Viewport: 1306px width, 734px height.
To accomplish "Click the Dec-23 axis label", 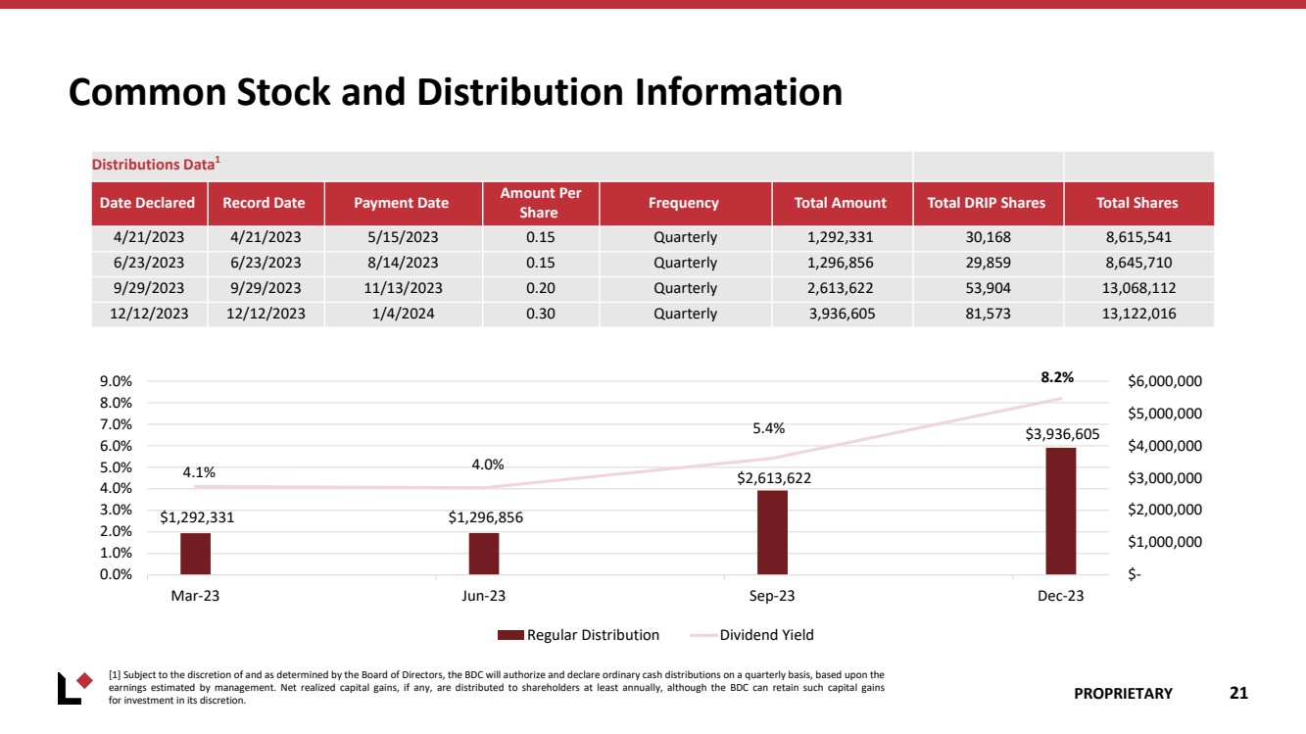I will 1061,597.
